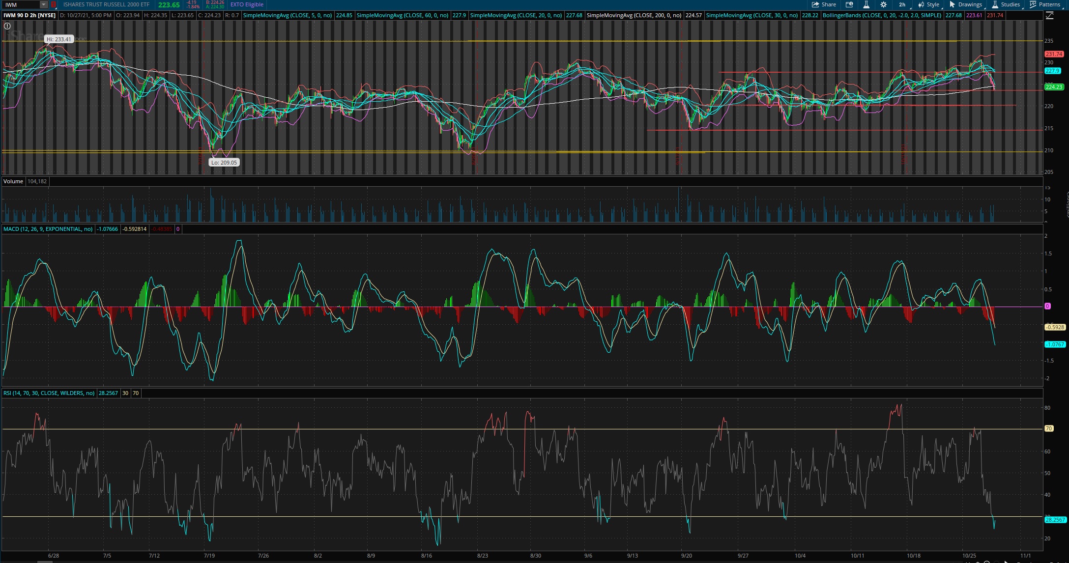
Task: Click the Volume value 104,182
Action: tap(37, 181)
